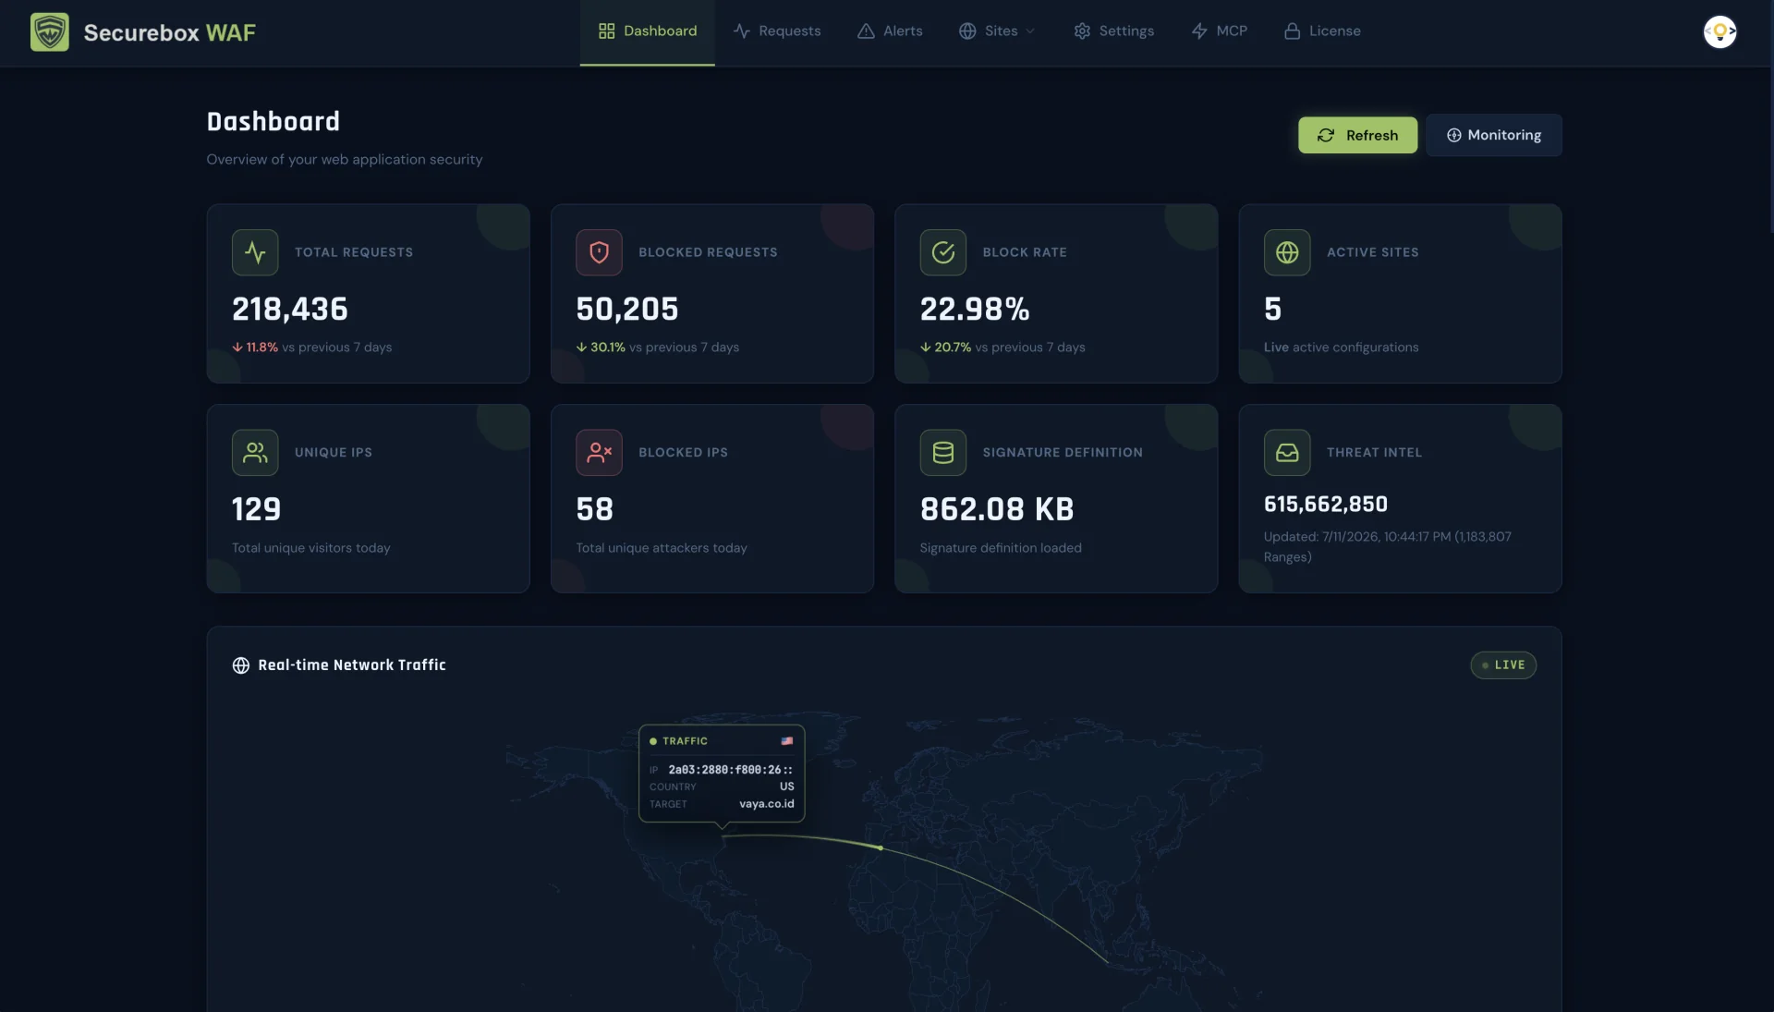1774x1012 pixels.
Task: Click the globe icon beside Real-time Network Traffic
Action: (240, 665)
